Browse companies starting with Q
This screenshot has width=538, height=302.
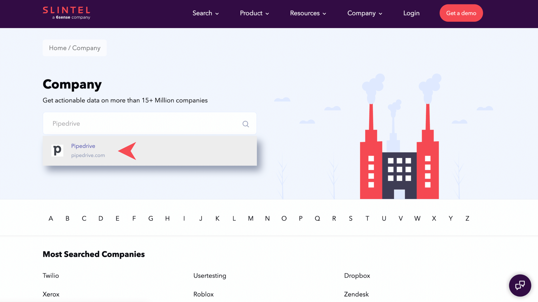pos(317,218)
